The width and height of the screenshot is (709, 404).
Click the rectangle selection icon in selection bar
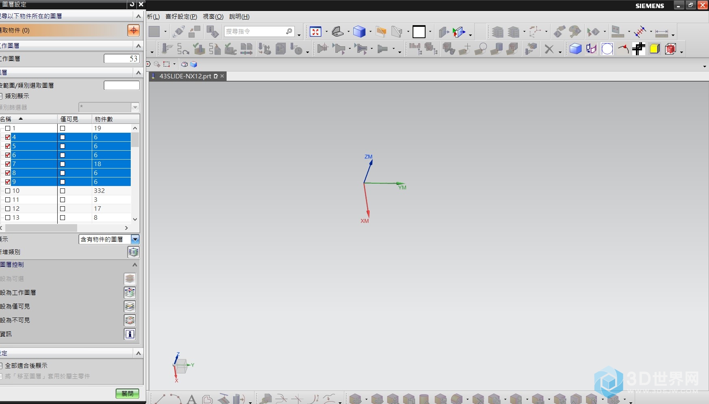coord(166,64)
